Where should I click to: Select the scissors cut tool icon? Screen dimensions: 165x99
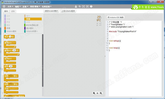click(x=80, y=7)
